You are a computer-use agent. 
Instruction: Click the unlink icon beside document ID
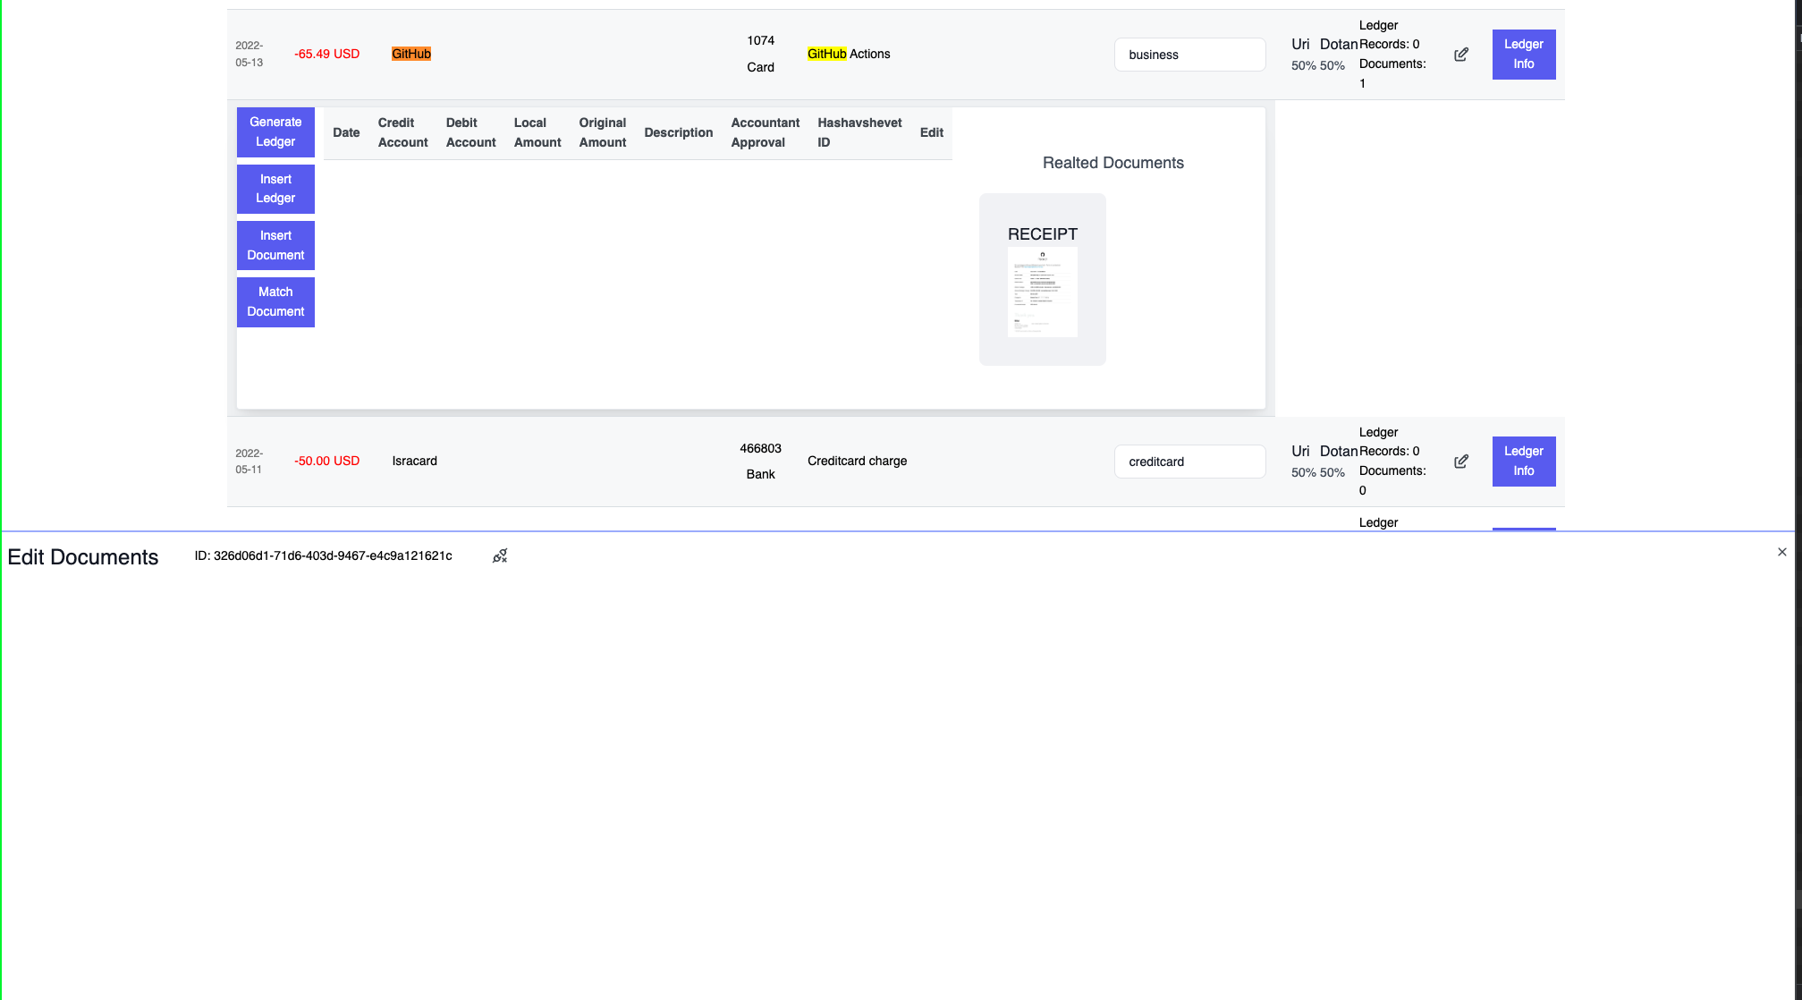tap(500, 556)
